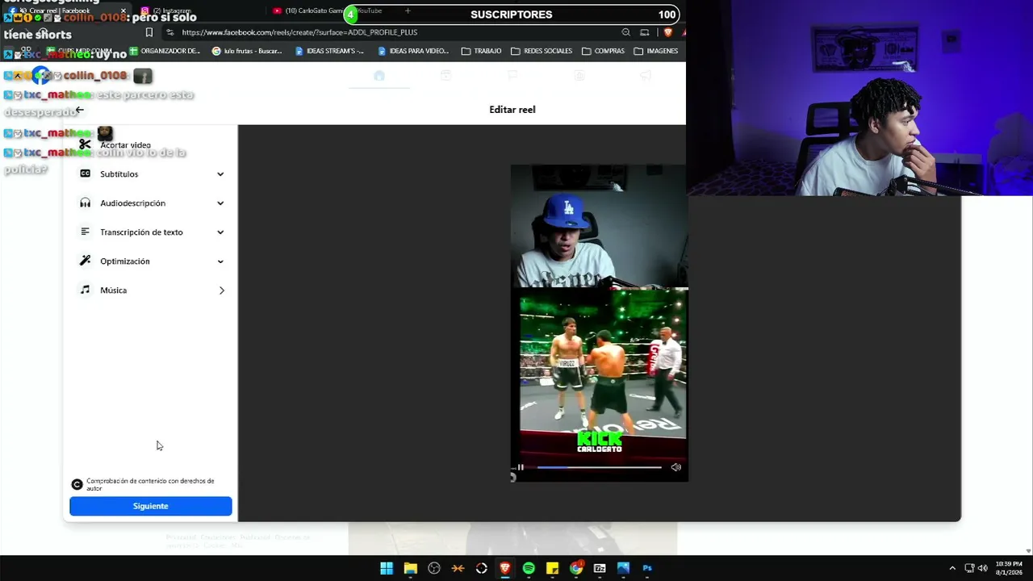Go back with the left arrow

(79, 110)
